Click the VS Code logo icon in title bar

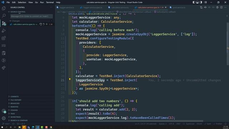(x=3, y=3)
